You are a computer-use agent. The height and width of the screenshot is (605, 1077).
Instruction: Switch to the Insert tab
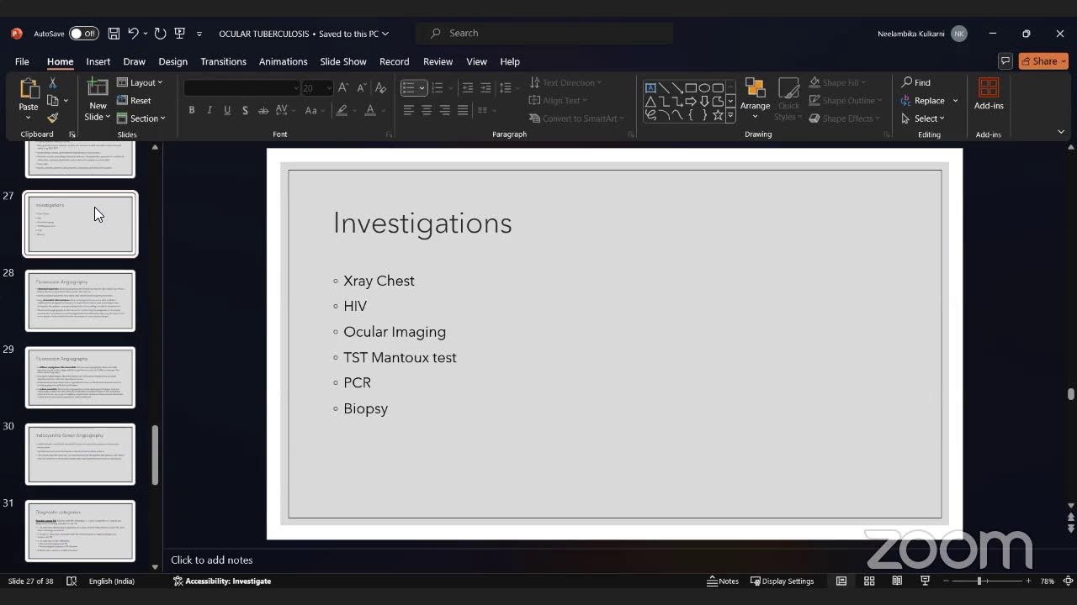98,61
